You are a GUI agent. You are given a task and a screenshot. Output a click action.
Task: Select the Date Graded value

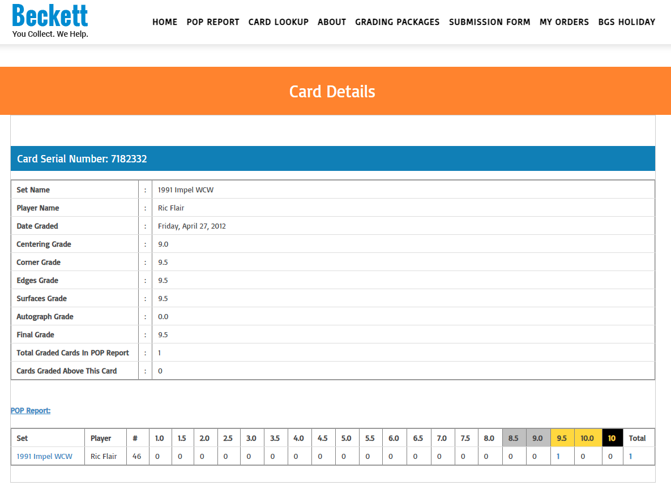click(x=192, y=226)
